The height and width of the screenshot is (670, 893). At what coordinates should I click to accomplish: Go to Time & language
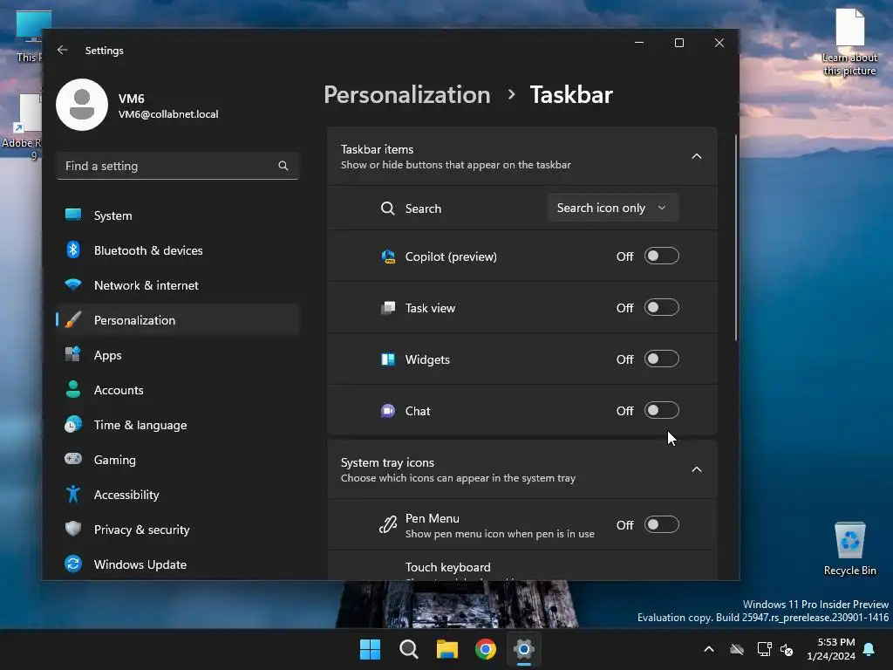(178, 425)
